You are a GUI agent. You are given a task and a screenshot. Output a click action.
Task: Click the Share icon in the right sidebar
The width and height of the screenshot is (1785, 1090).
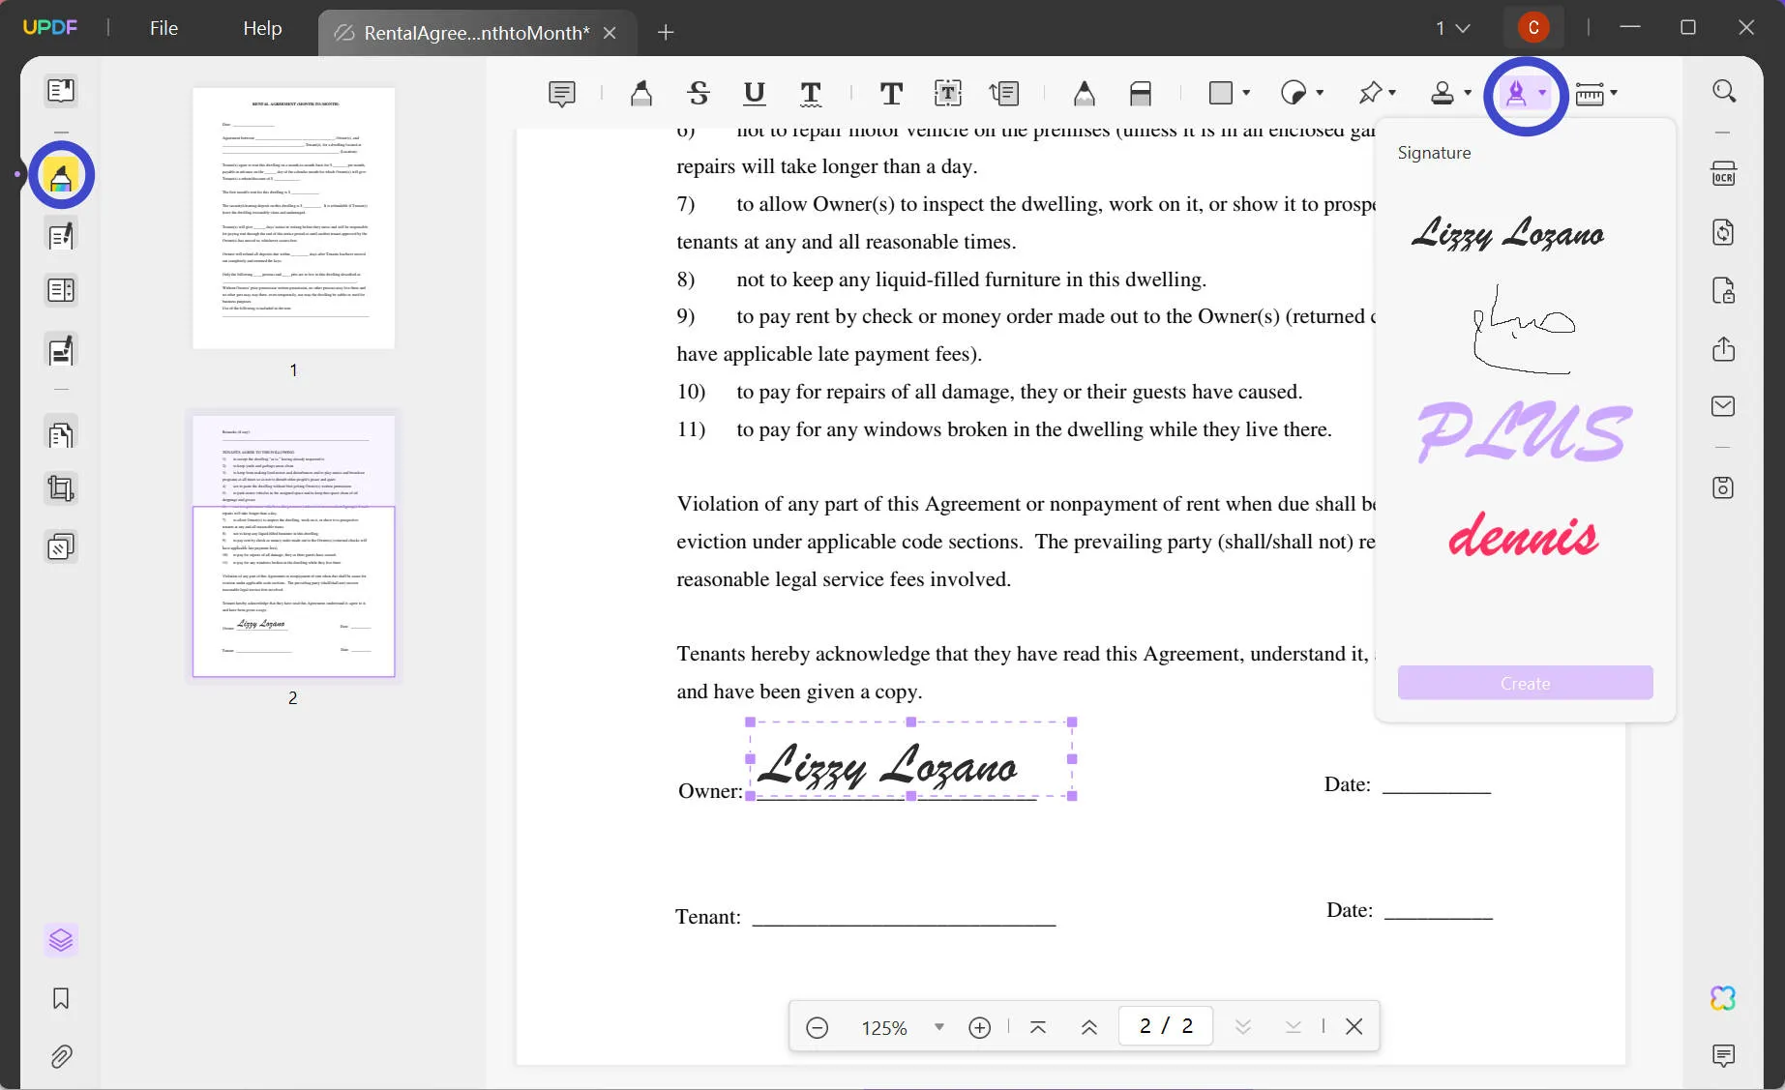click(1723, 350)
